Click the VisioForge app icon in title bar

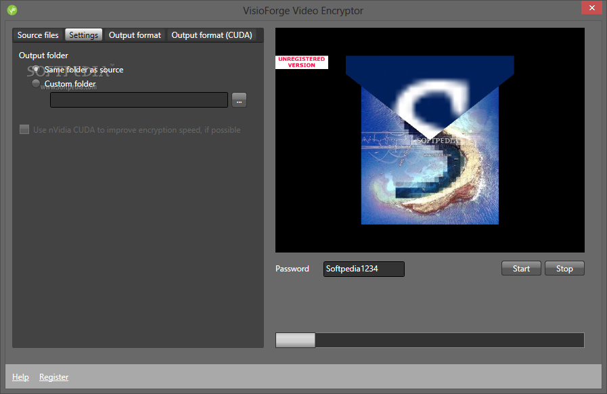click(x=12, y=10)
